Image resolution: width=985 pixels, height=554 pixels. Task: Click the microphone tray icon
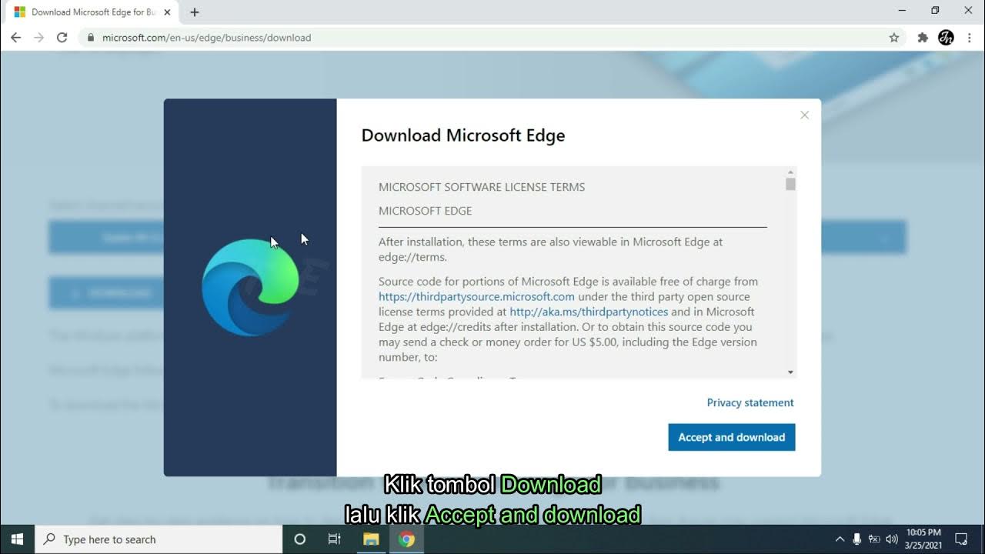pos(856,539)
